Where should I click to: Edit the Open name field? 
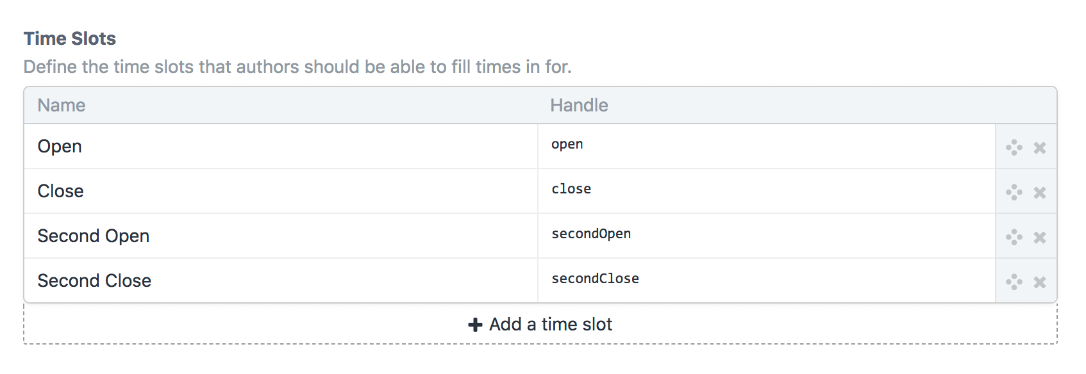pyautogui.click(x=281, y=147)
